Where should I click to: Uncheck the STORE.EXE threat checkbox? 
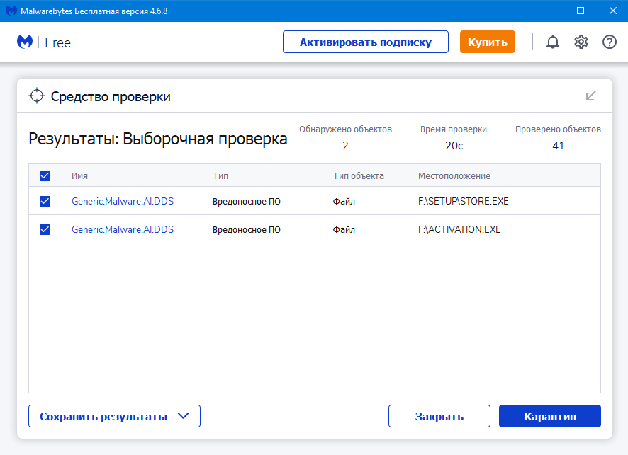point(45,201)
